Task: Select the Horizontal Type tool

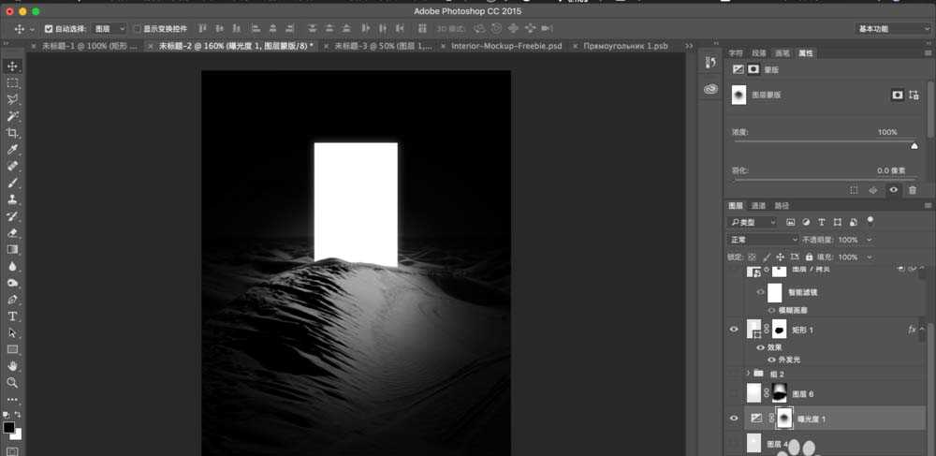Action: pyautogui.click(x=13, y=316)
